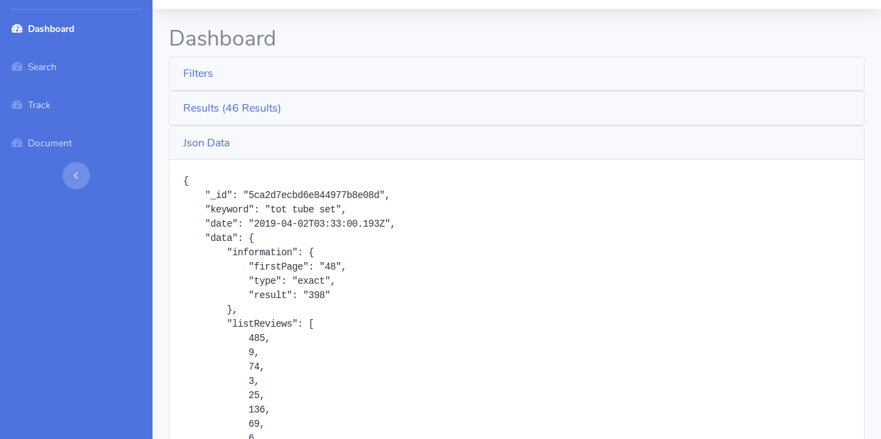Viewport: 881px width, 439px height.
Task: Click the Dashboard speedometer icon in sidebar
Action: (x=16, y=29)
